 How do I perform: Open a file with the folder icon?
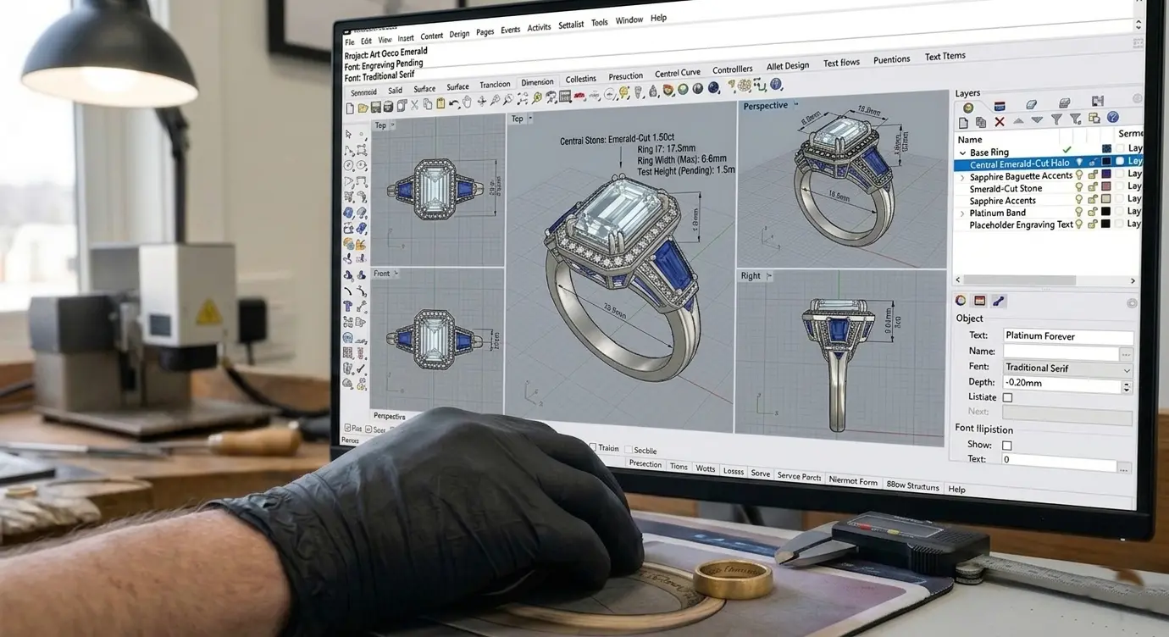[363, 108]
